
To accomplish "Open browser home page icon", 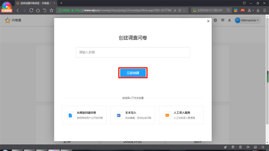I will coord(38,10).
